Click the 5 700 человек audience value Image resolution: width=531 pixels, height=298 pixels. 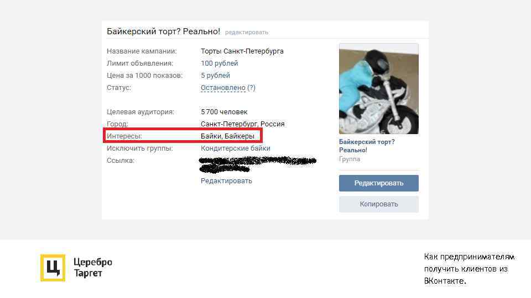(224, 112)
